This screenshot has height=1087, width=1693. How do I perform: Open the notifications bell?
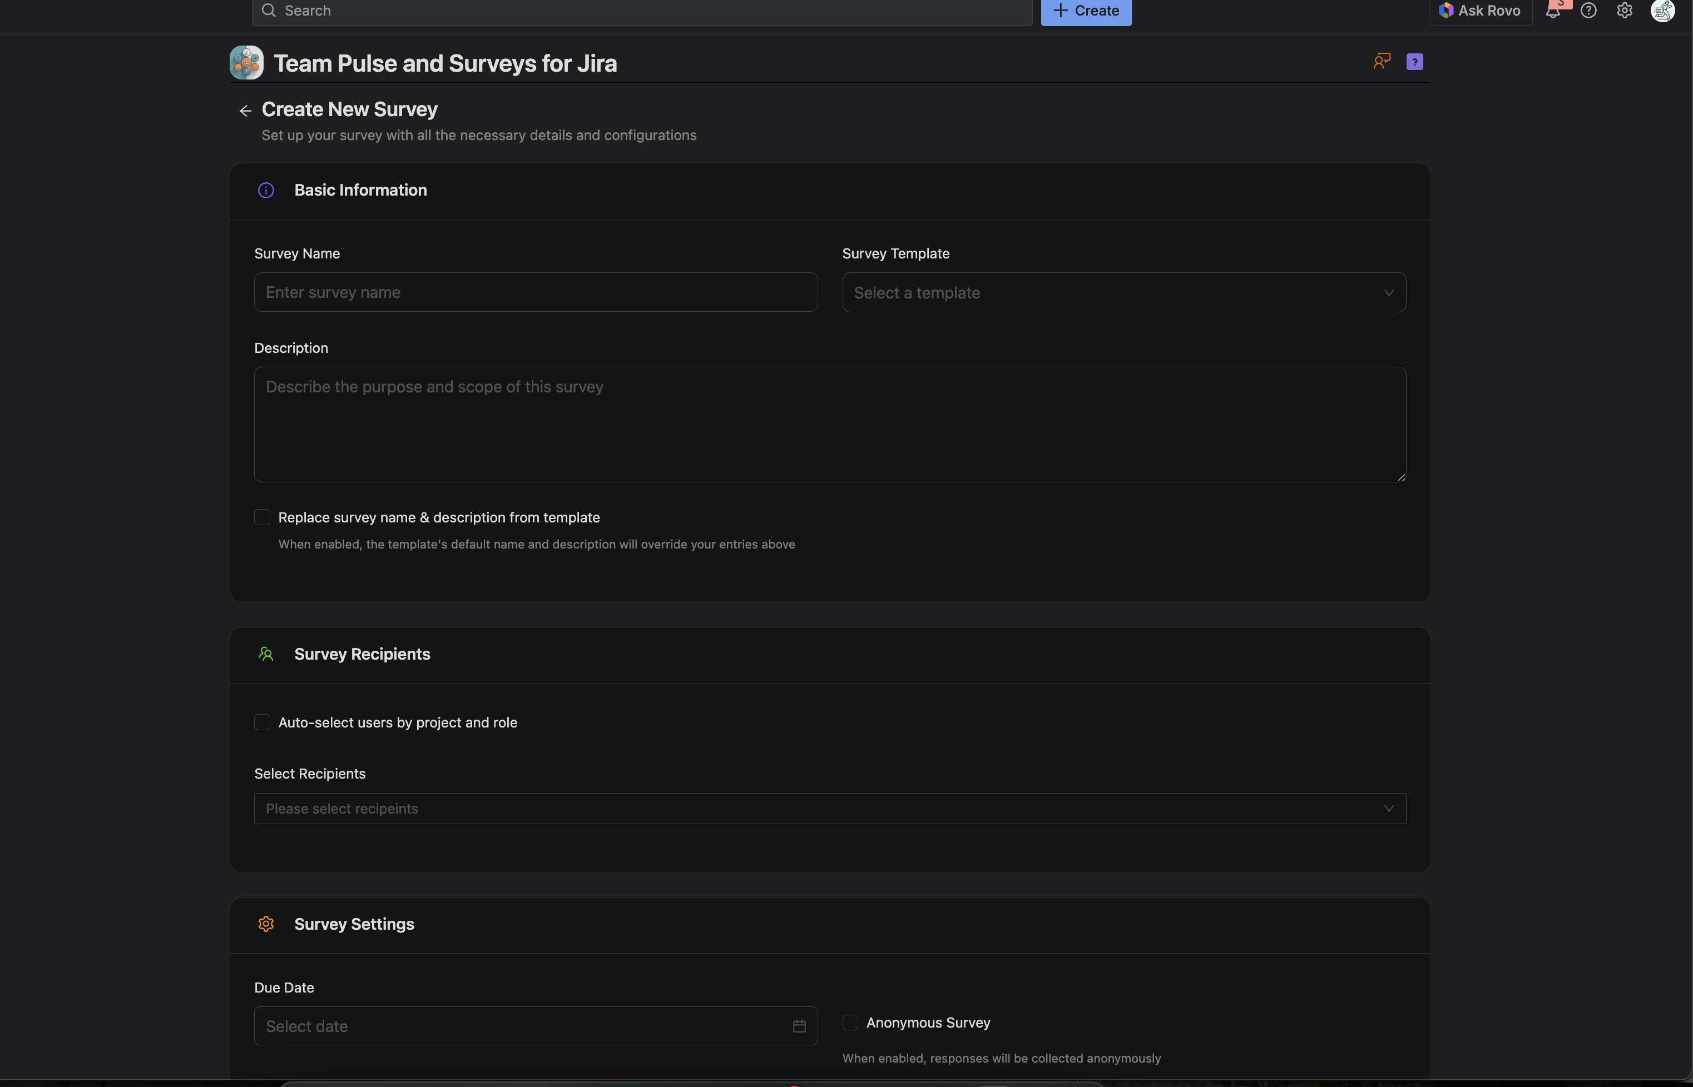pos(1552,11)
